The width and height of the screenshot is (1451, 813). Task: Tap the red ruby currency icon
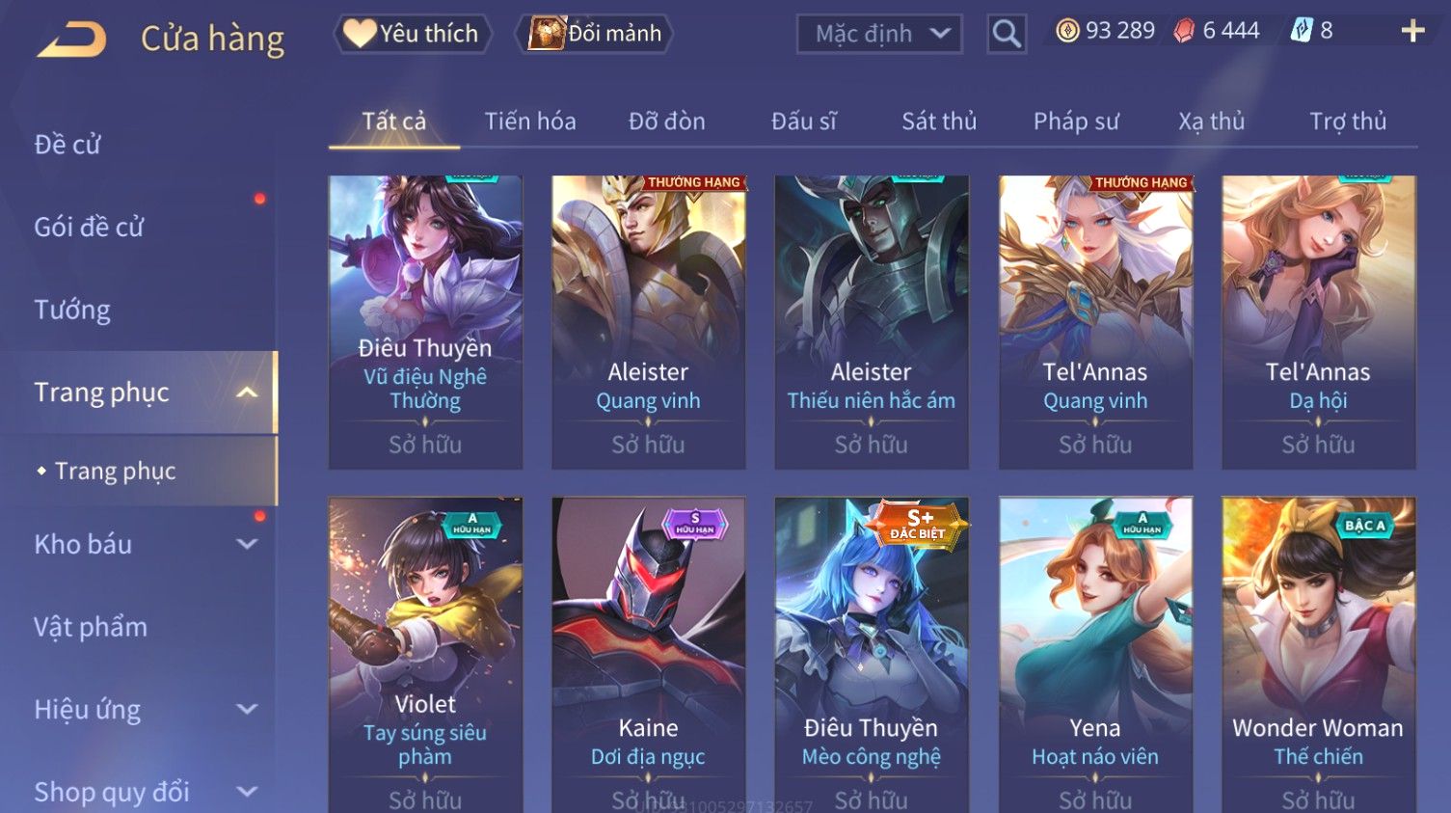tap(1184, 31)
